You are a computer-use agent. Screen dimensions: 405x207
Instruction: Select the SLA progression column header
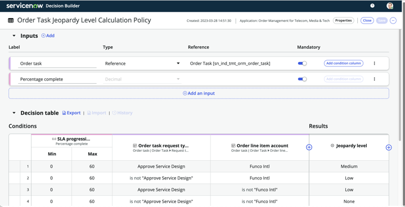point(72,141)
